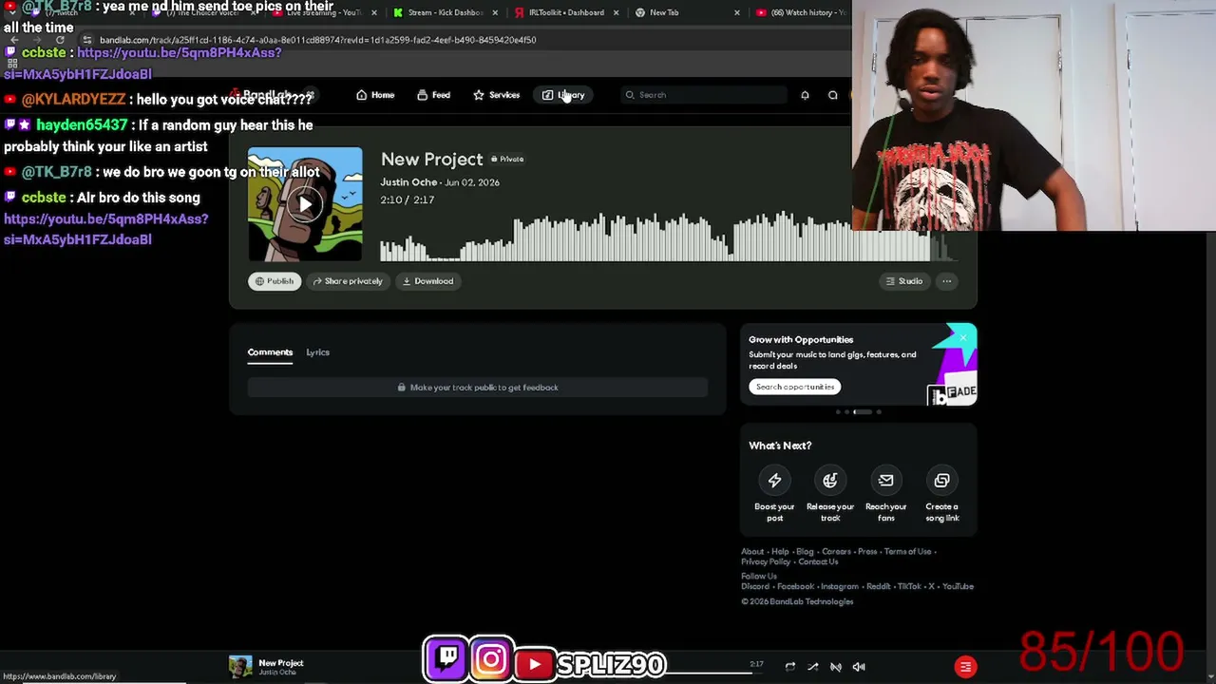Open the Services menu
The height and width of the screenshot is (684, 1216).
pyautogui.click(x=496, y=95)
